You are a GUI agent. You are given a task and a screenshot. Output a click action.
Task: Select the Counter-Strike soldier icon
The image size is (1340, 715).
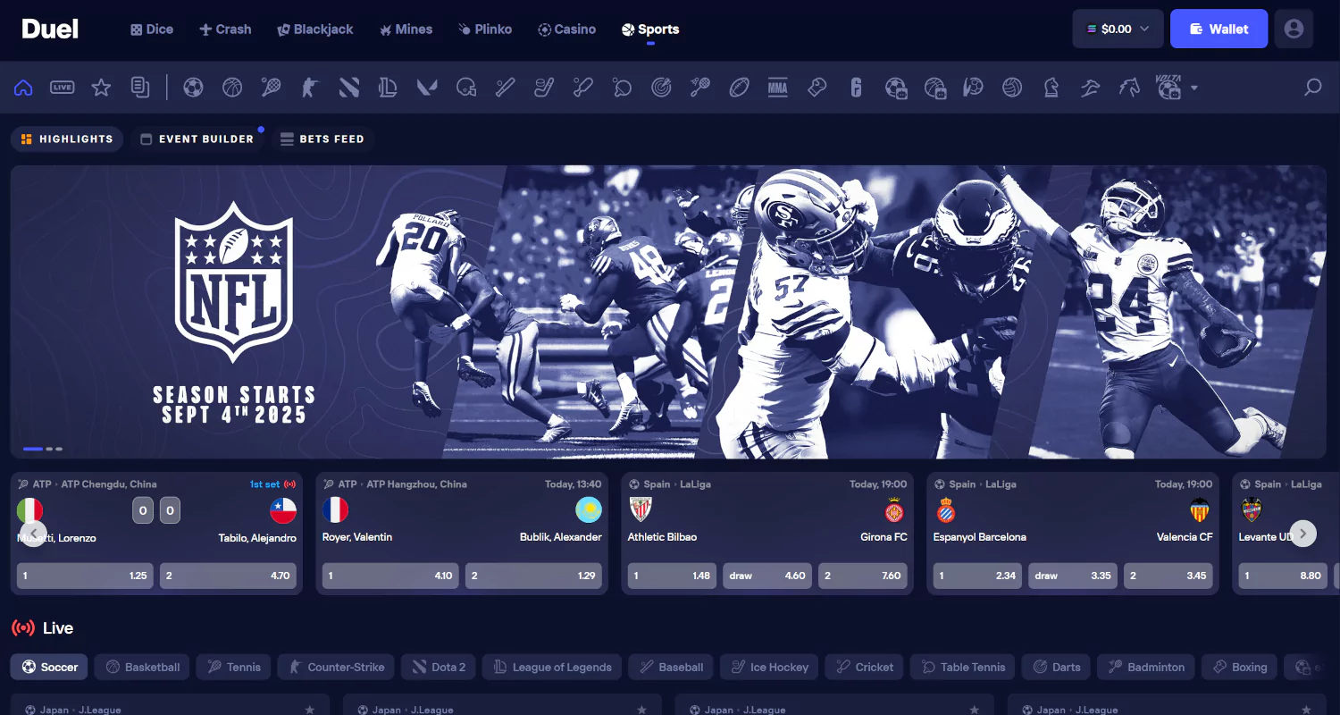[x=309, y=87]
